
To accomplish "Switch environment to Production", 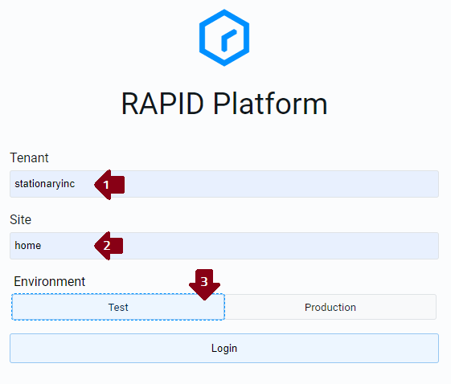I will pyautogui.click(x=330, y=307).
